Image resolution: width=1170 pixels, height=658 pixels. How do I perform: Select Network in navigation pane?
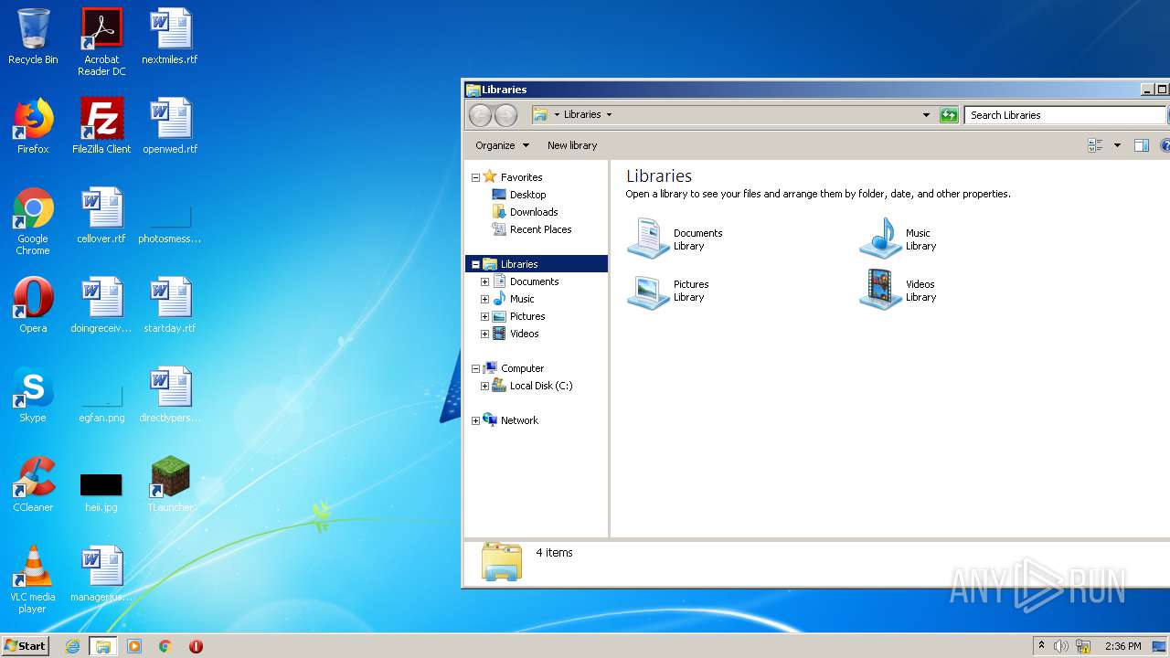pyautogui.click(x=510, y=420)
